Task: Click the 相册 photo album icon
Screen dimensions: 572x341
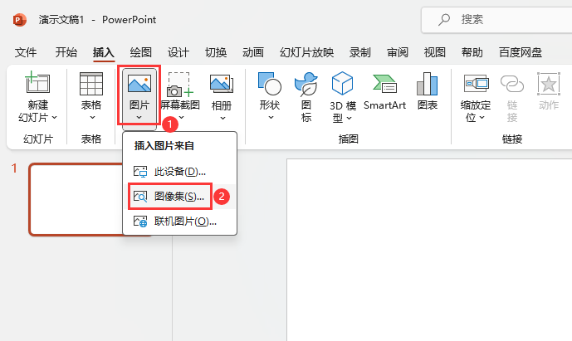Action: (222, 84)
